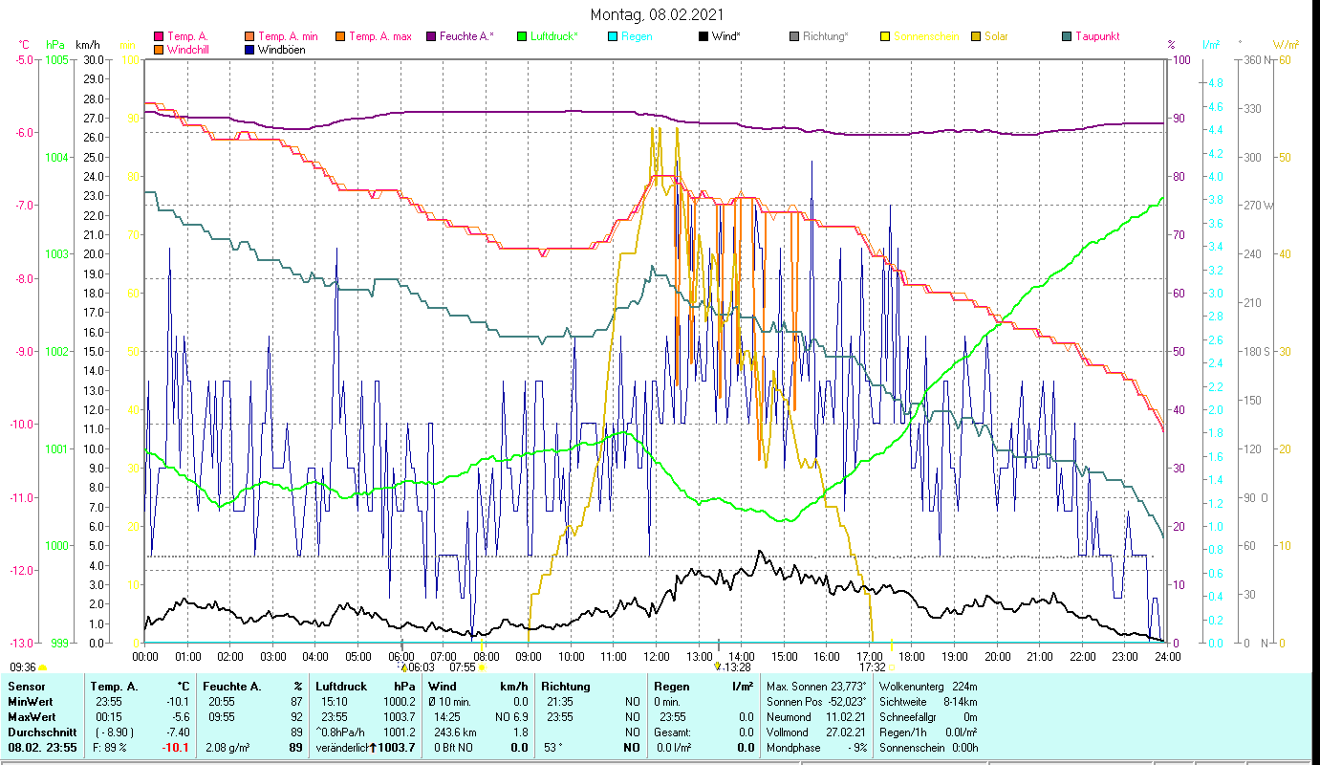The width and height of the screenshot is (1320, 765).
Task: Click the Taupunkt legend square
Action: click(x=1067, y=36)
